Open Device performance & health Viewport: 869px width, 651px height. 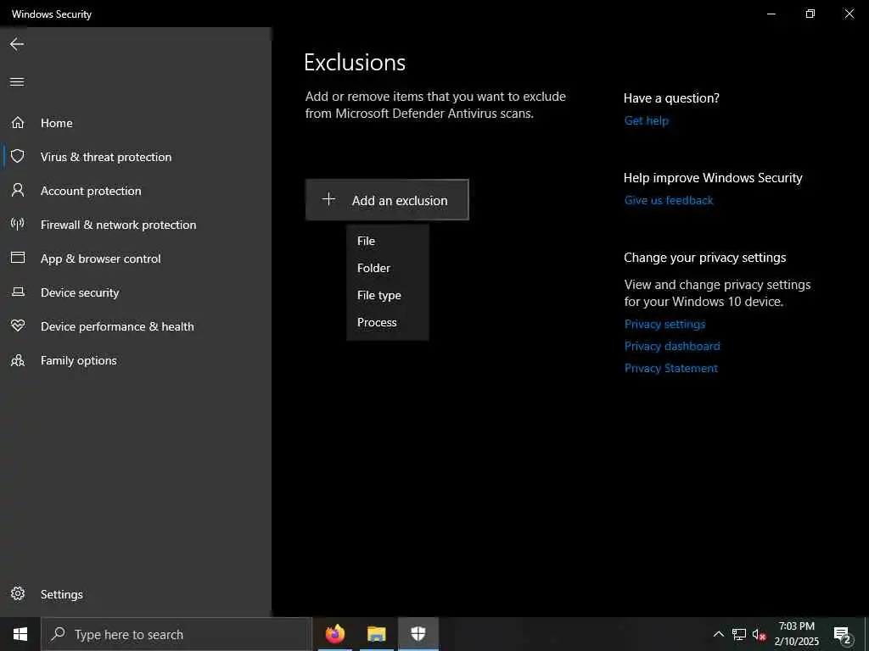pos(117,326)
